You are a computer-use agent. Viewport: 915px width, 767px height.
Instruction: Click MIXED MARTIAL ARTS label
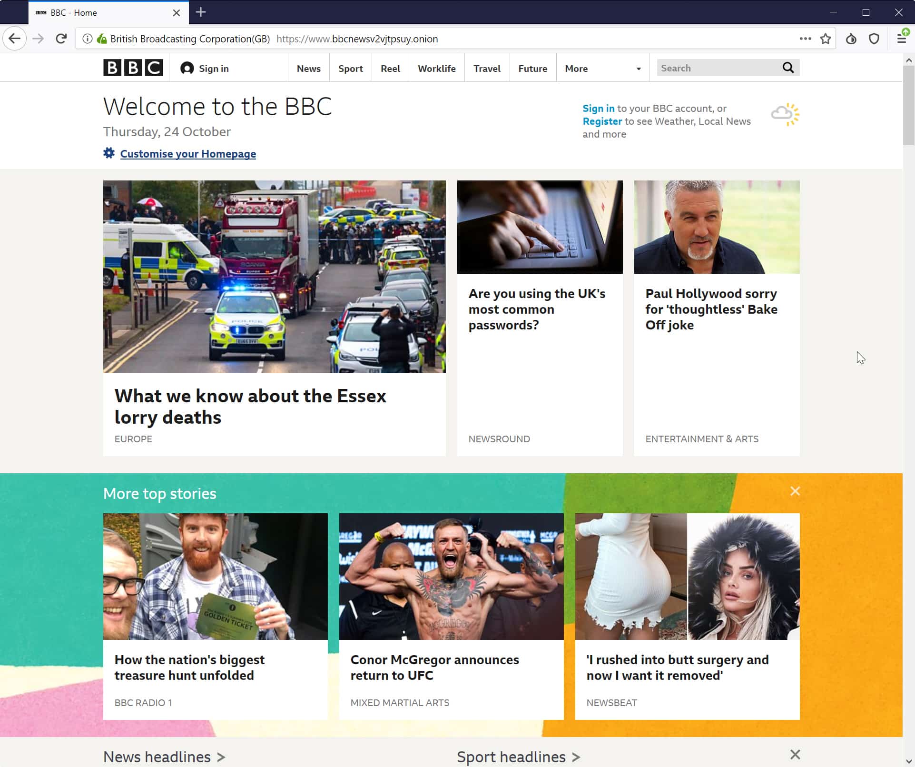point(400,703)
